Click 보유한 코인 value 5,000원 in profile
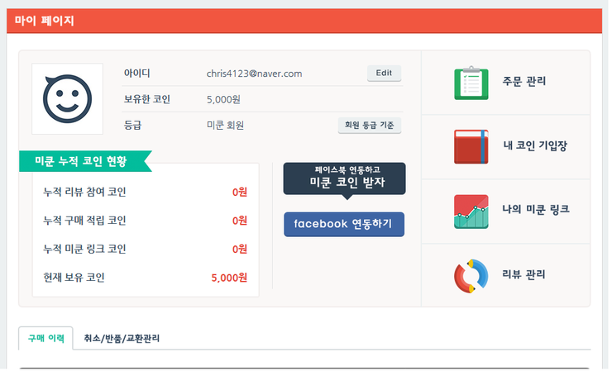The height and width of the screenshot is (385, 612). tap(223, 99)
